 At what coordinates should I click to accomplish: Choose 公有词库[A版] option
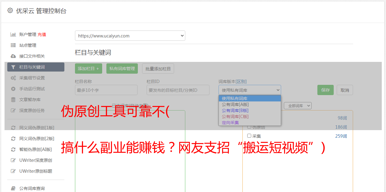[250, 104]
